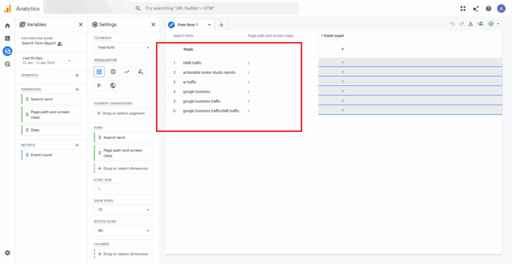Image resolution: width=512 pixels, height=264 pixels.
Task: Select the Event count metric in Variables
Action: point(51,155)
